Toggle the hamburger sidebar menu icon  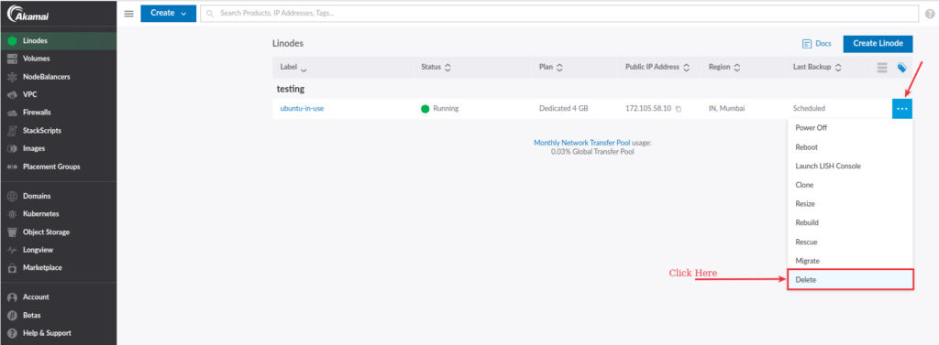point(128,14)
